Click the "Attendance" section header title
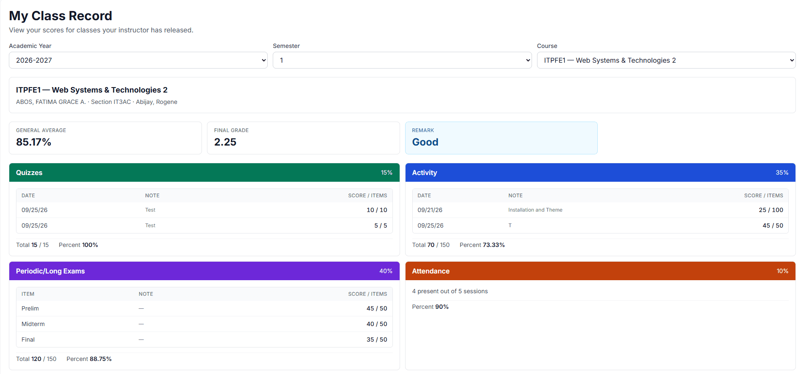 click(431, 271)
